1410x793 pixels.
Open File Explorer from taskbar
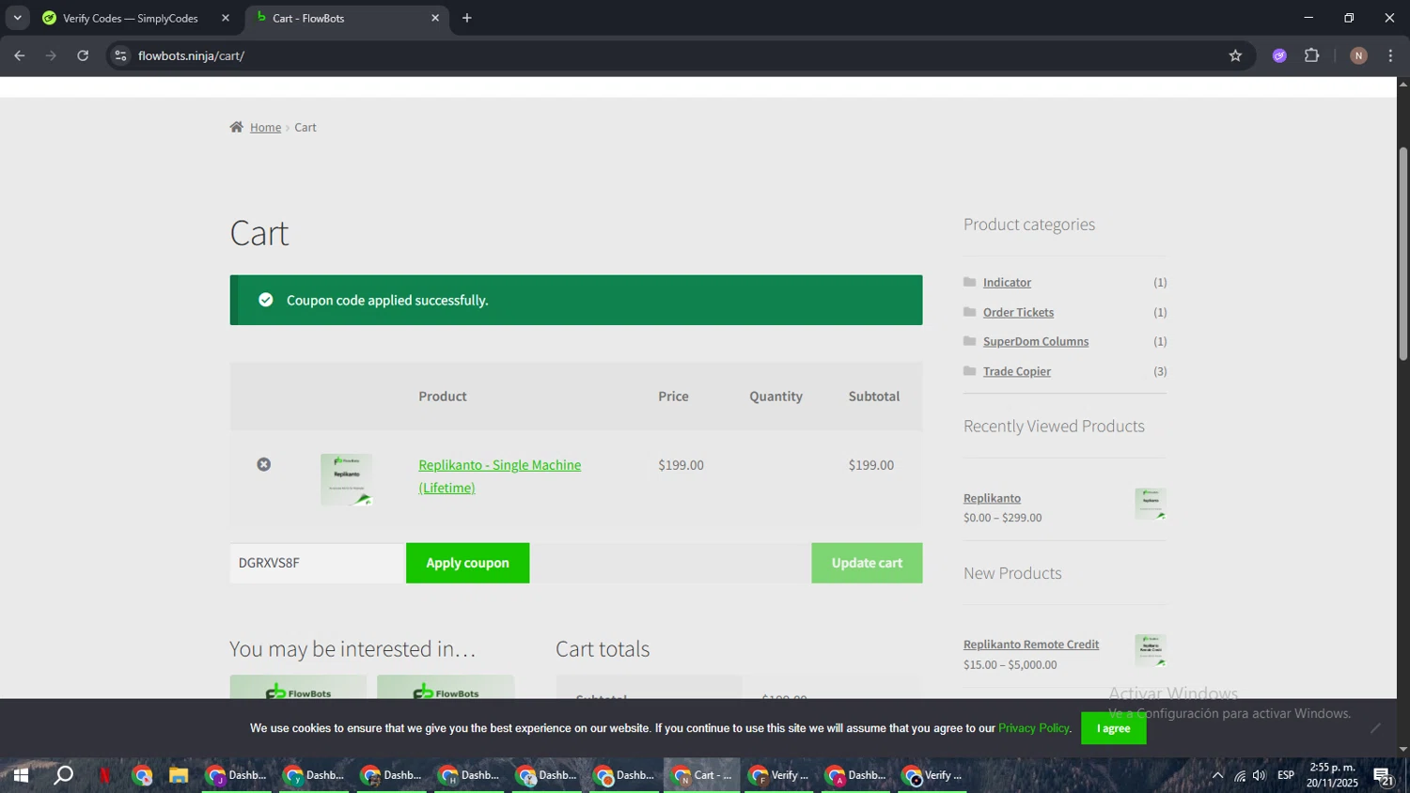pyautogui.click(x=179, y=775)
